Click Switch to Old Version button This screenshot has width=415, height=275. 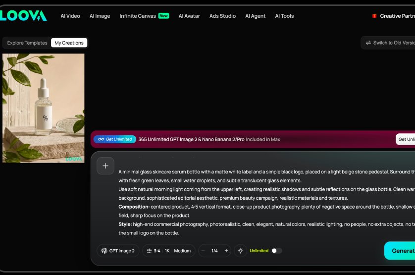tap(388, 43)
